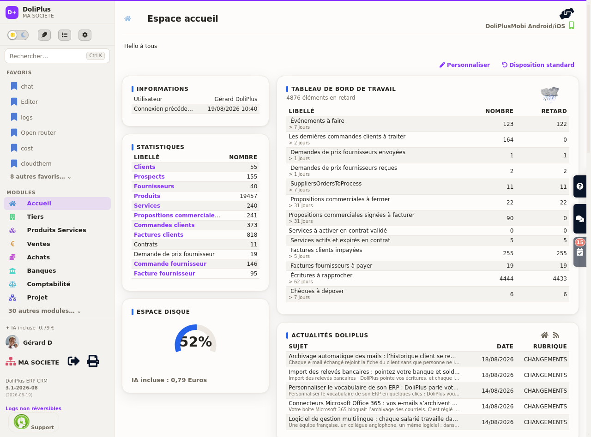Click the logout arrow icon

click(74, 361)
